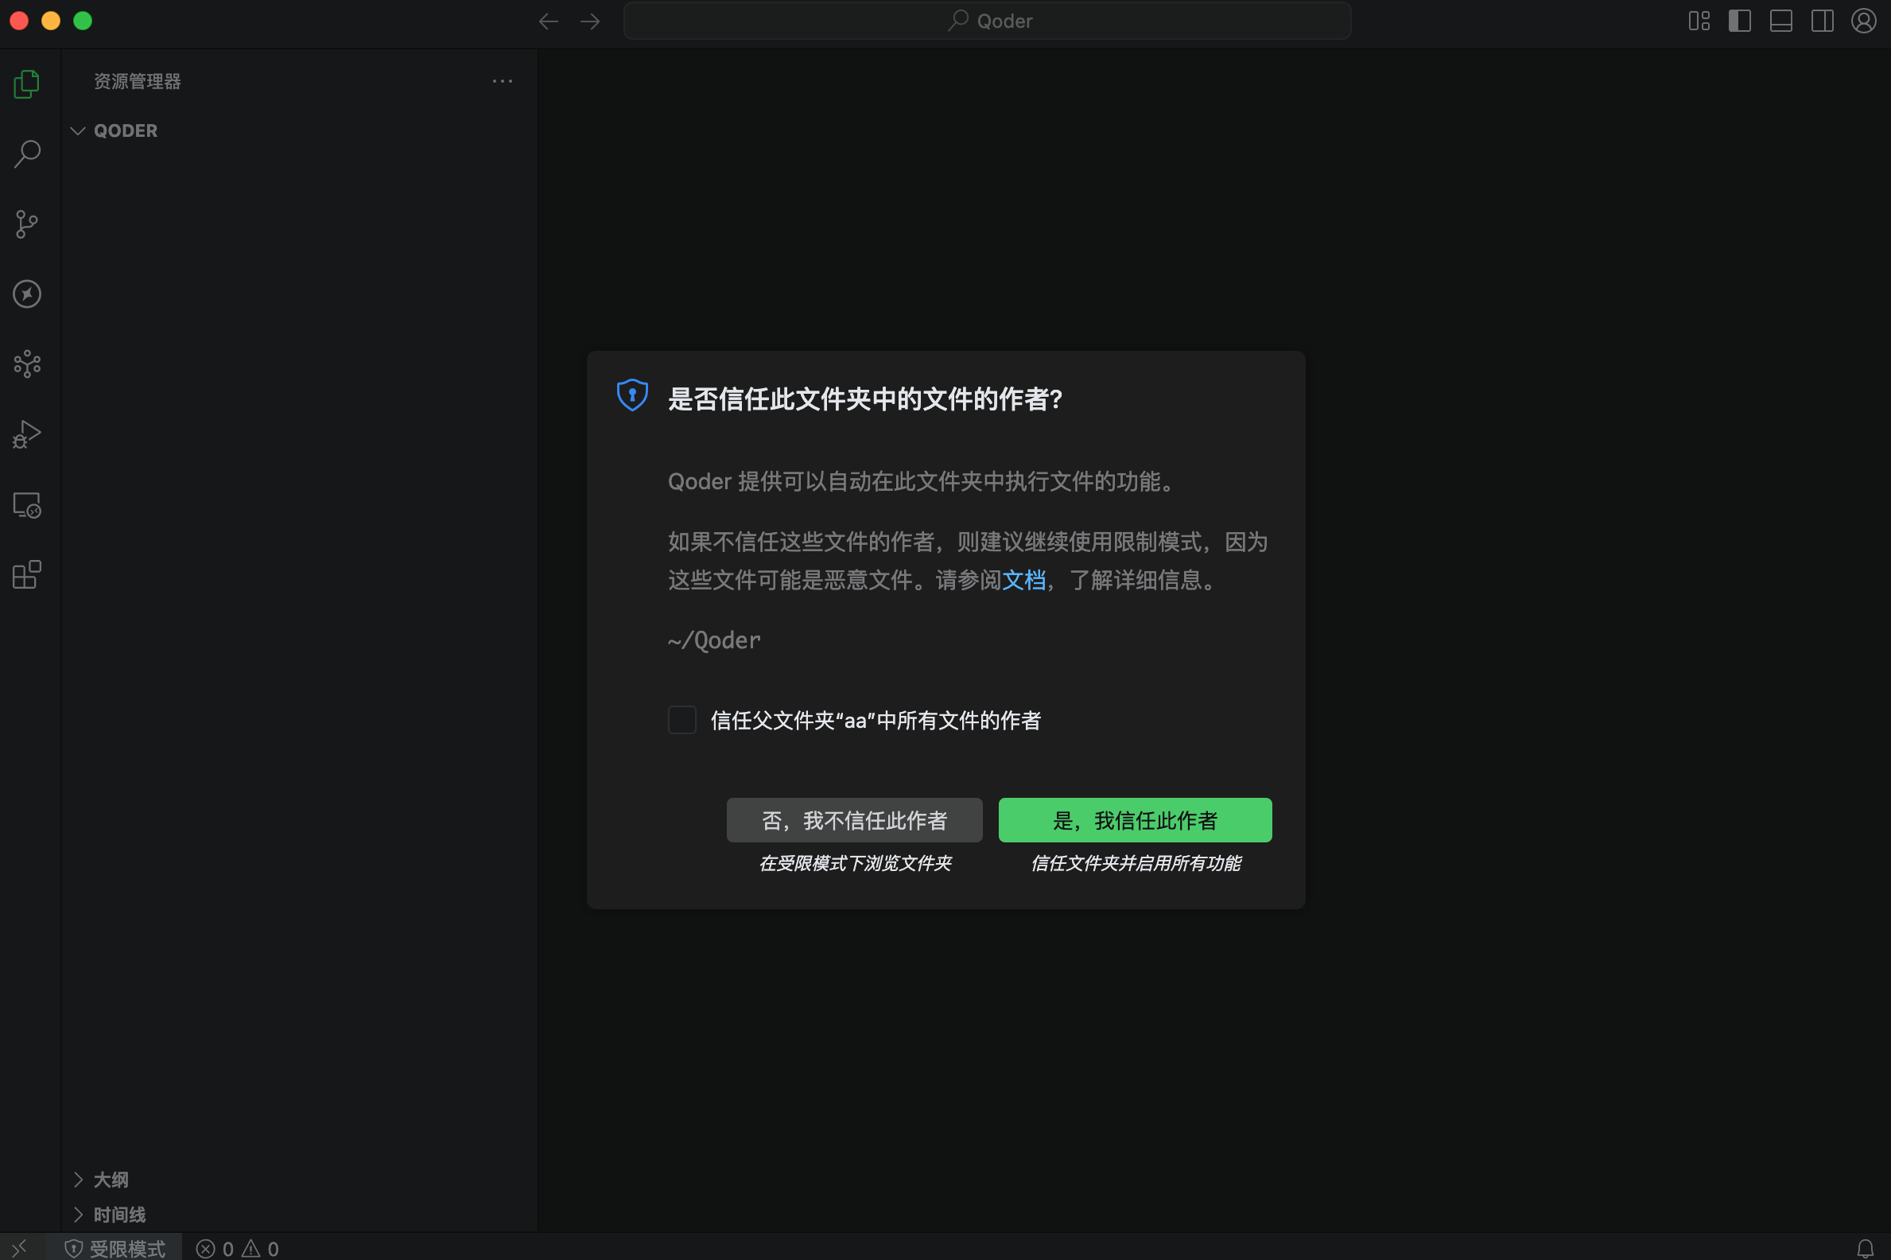
Task: Toggle the primary sidebar visibility
Action: point(1739,21)
